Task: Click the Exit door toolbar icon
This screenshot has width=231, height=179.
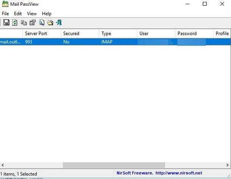Action: pos(59,23)
